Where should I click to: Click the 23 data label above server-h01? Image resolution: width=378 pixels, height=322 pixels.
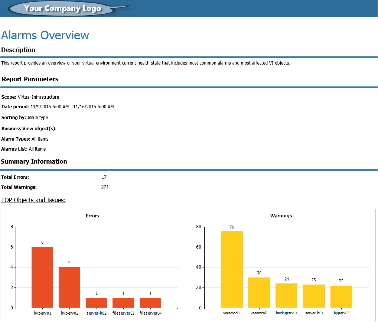314,280
